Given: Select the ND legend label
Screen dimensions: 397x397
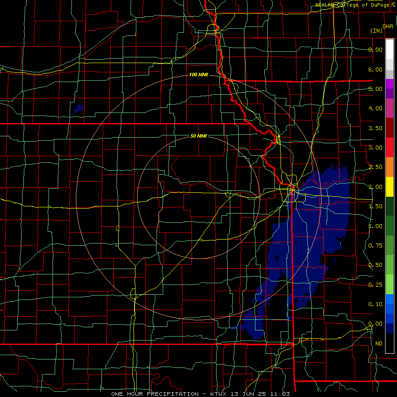Looking at the screenshot, I should (379, 344).
